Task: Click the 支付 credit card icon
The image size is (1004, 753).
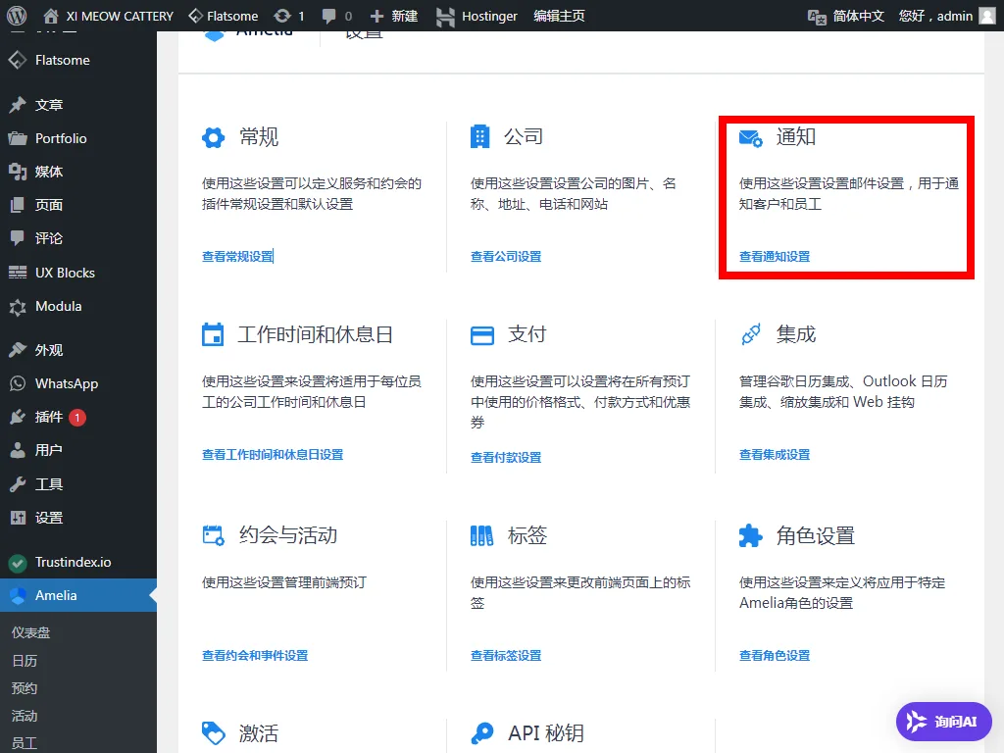Action: click(x=482, y=335)
